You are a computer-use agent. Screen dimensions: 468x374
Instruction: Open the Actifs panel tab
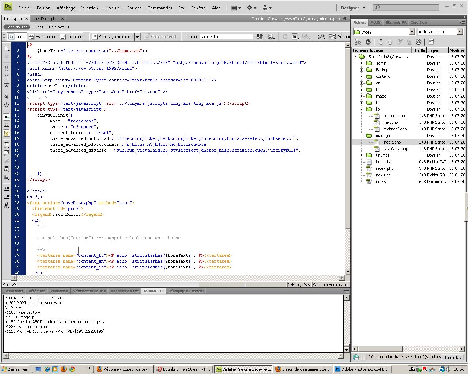coord(375,22)
